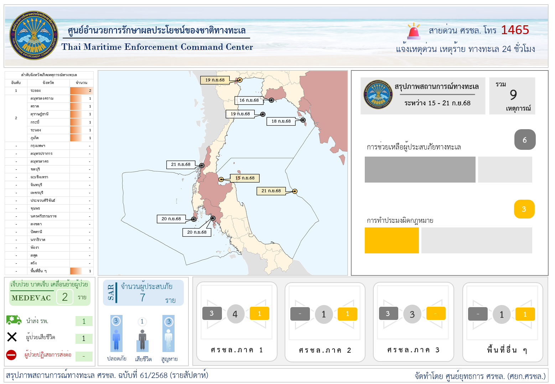Click the emblem in the summary panel
This screenshot has height=384, width=555.
click(378, 95)
